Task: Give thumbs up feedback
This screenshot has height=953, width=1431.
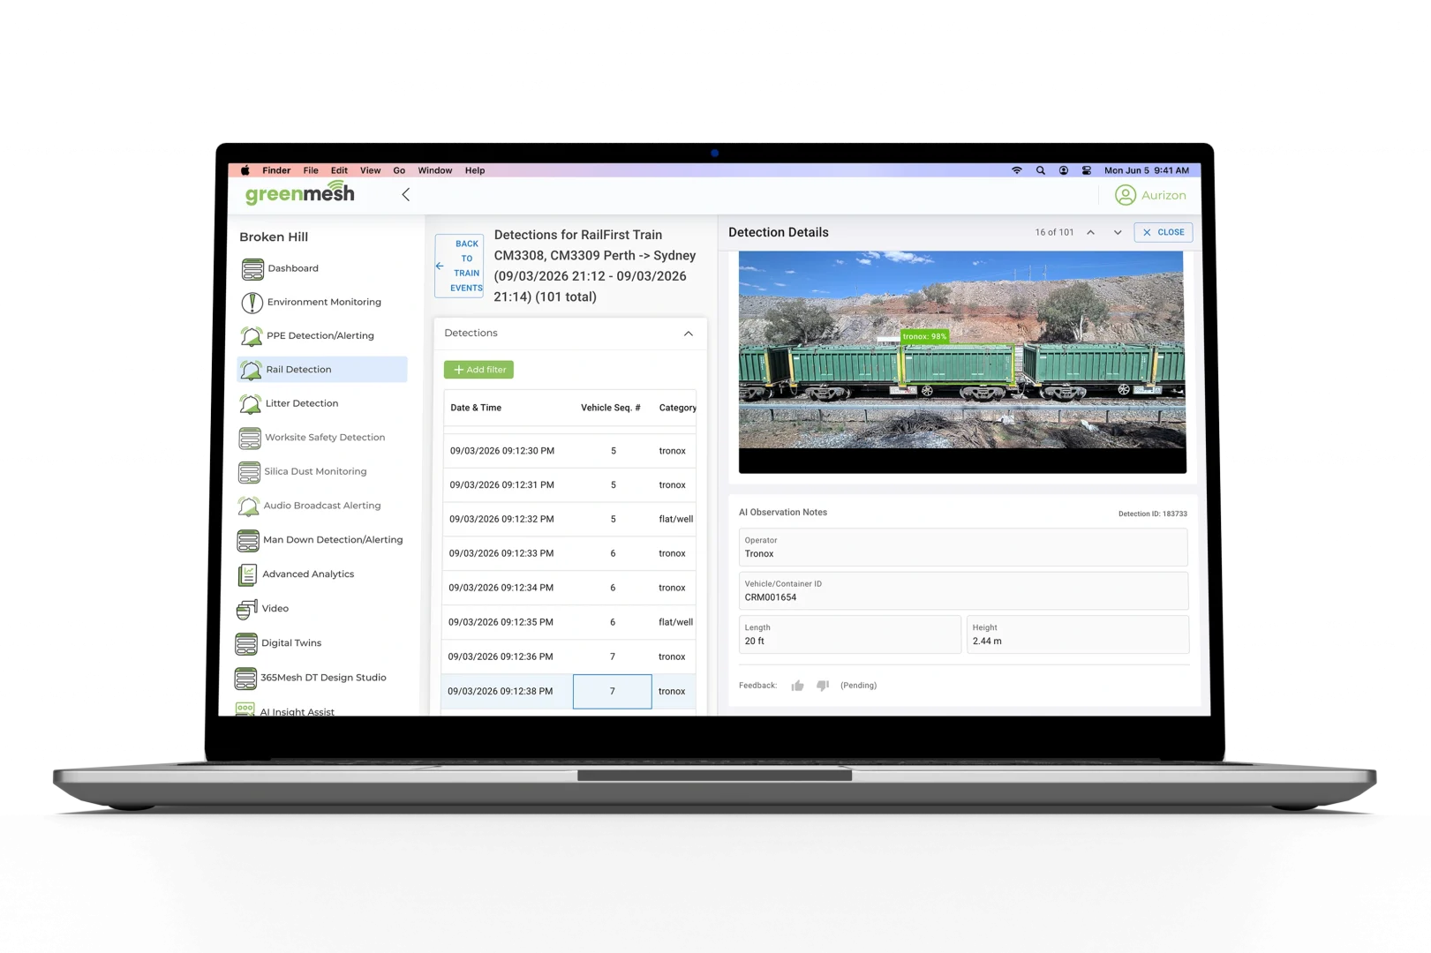Action: pos(797,686)
